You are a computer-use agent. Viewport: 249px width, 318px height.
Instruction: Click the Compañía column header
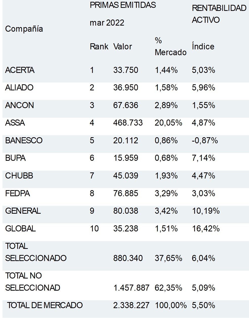24,29
